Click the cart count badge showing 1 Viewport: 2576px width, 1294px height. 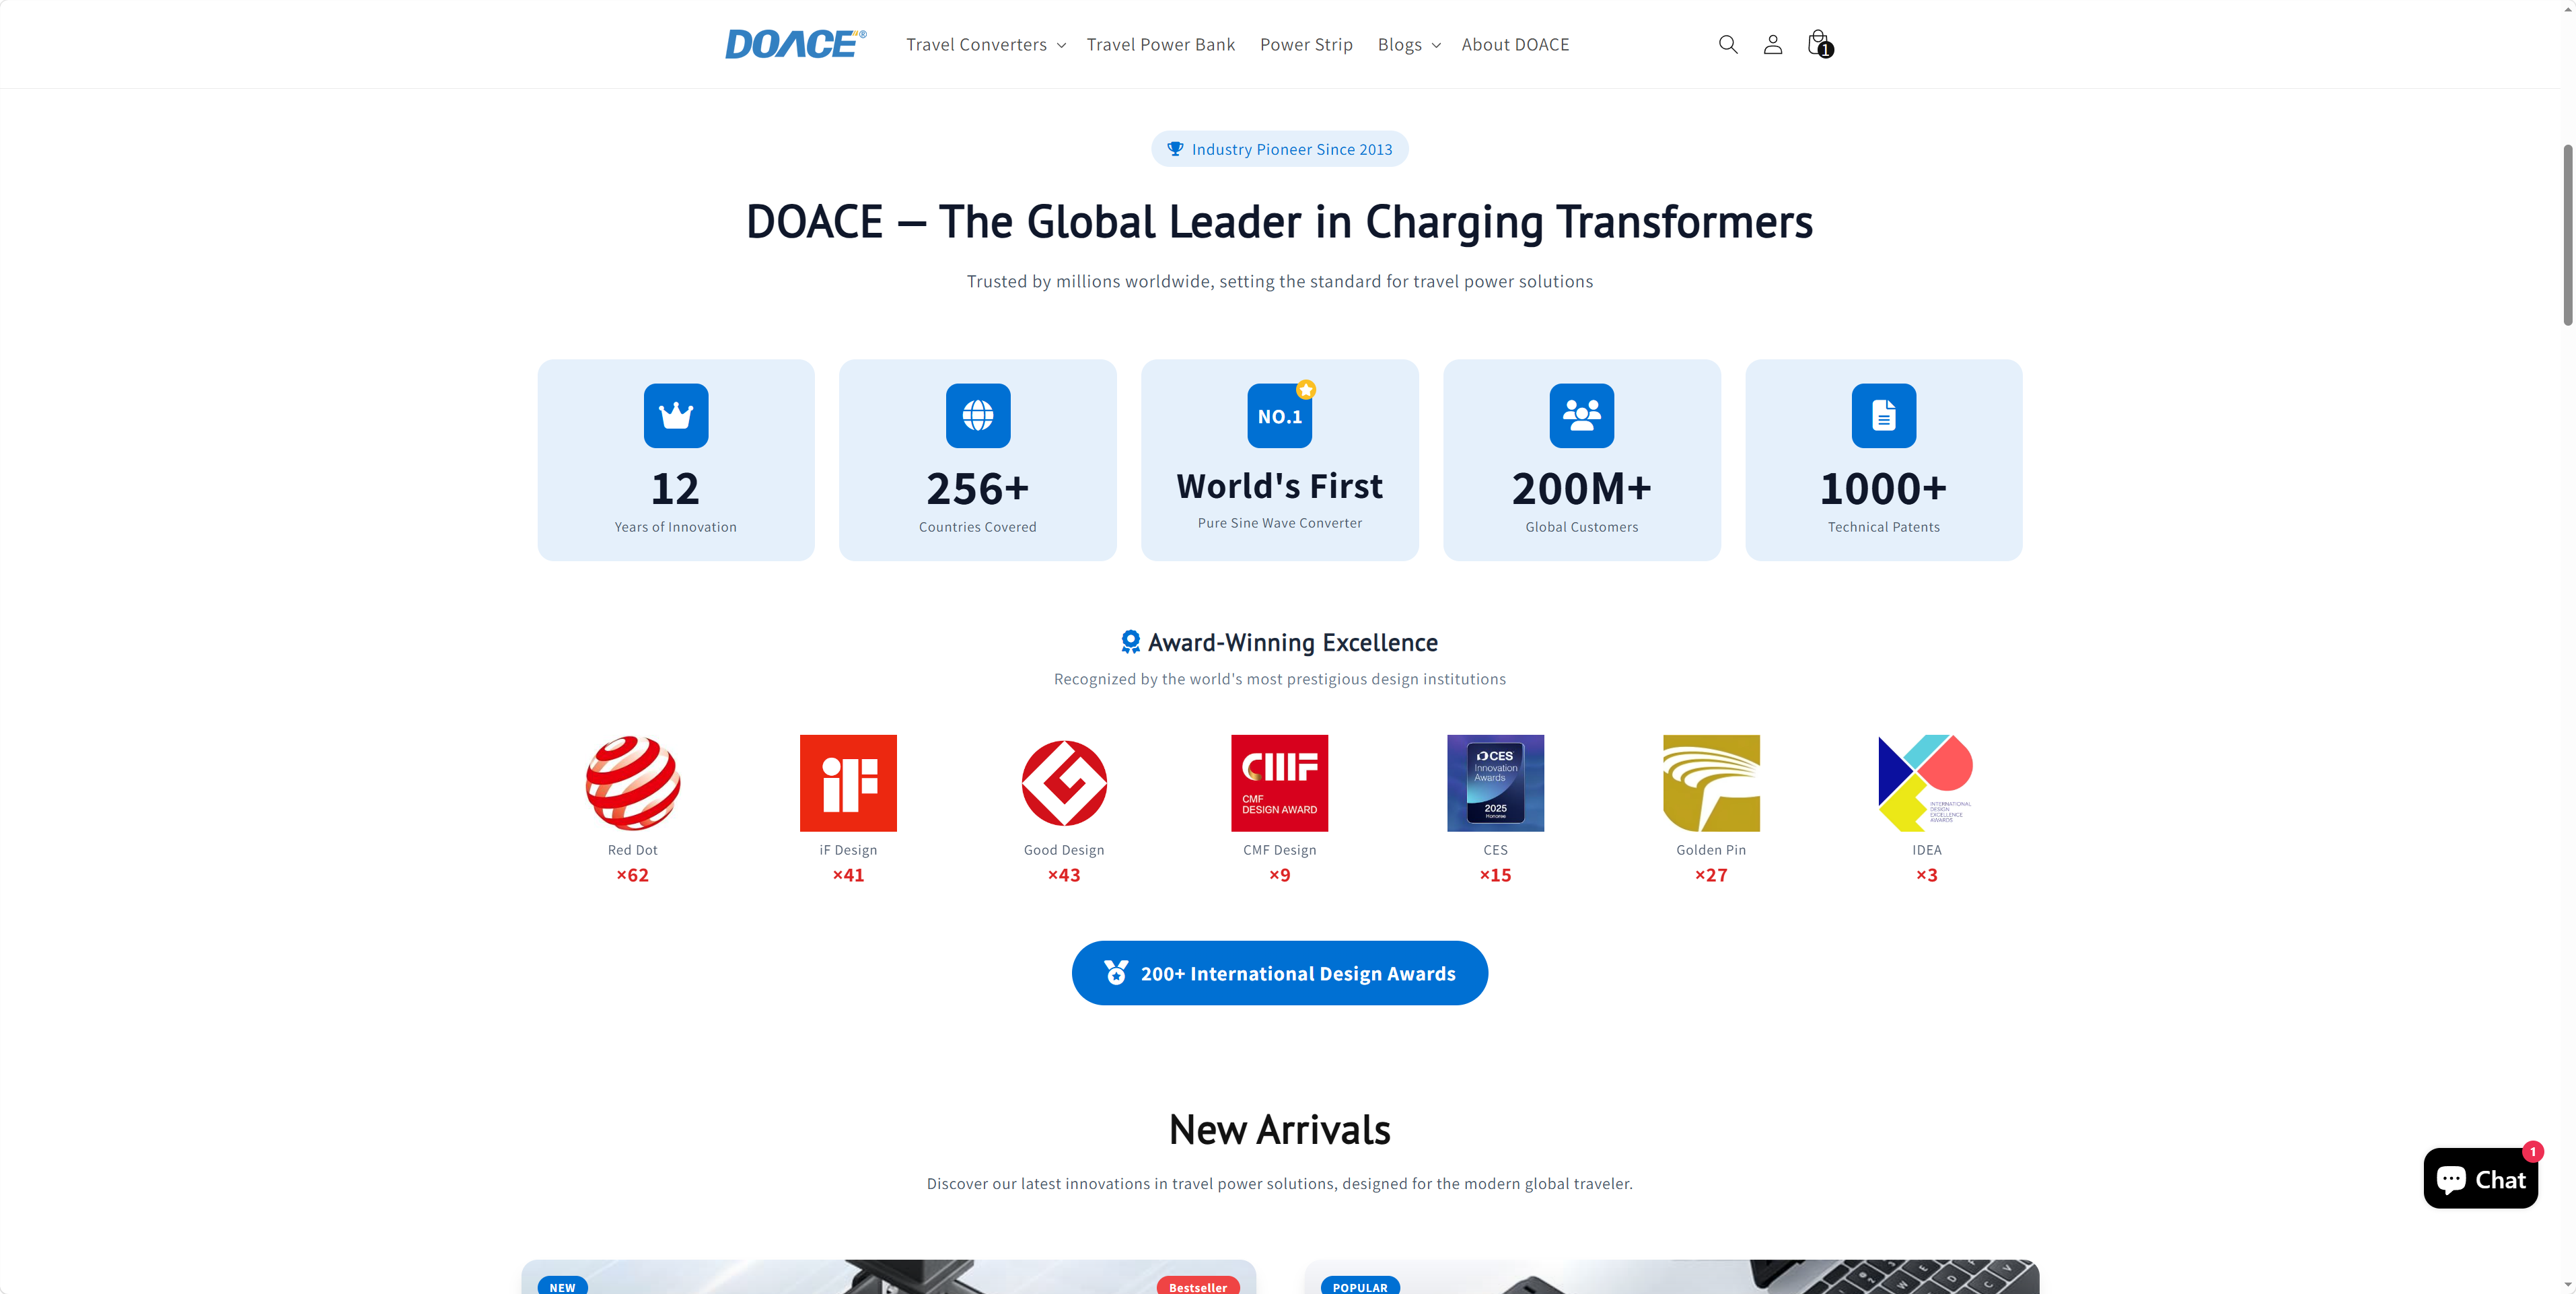click(1825, 50)
